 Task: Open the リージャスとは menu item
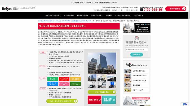pyautogui.click(x=138, y=15)
